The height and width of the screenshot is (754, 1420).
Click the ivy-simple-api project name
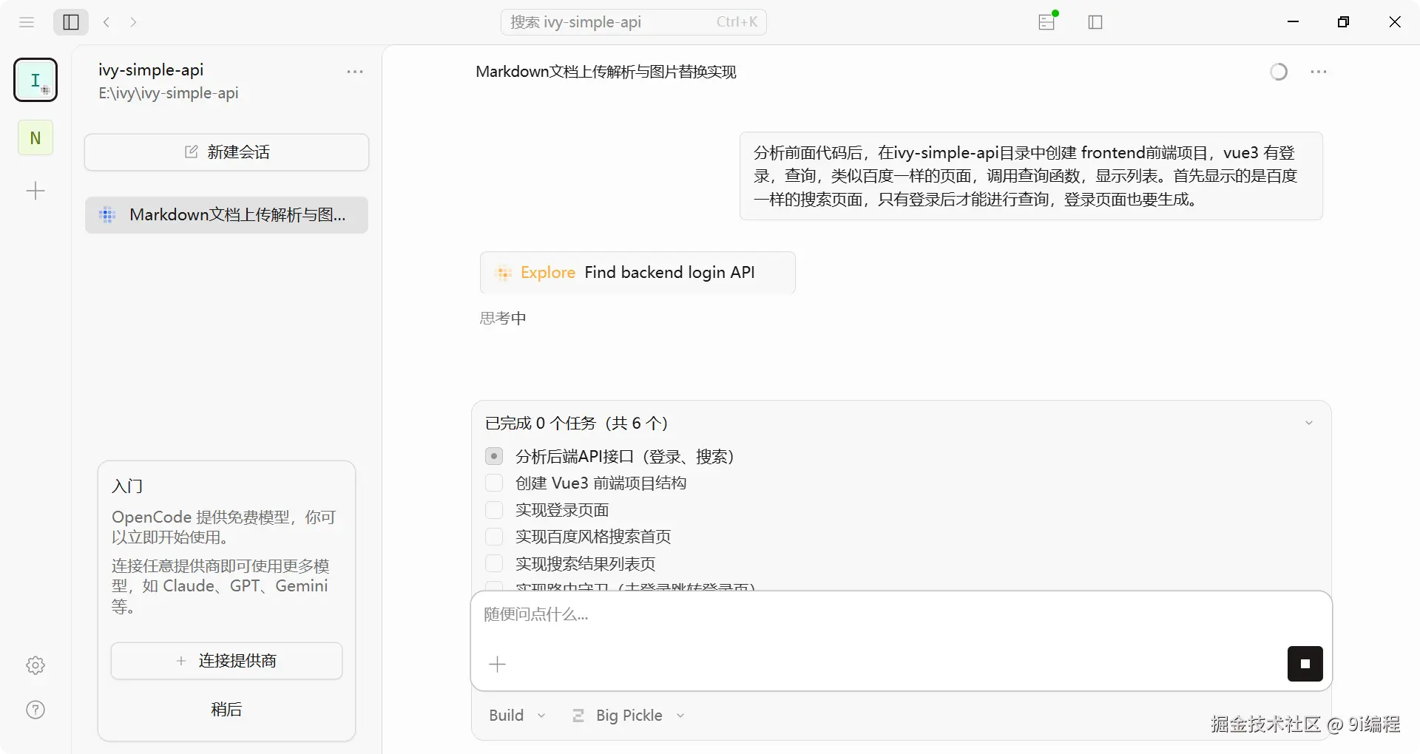click(151, 69)
